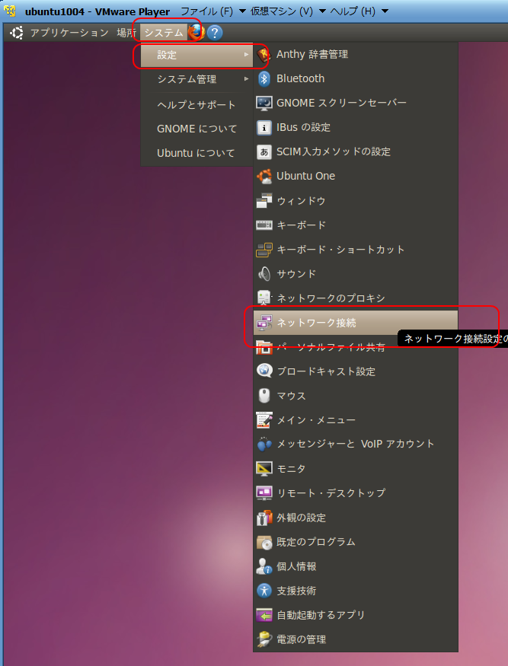Click the 既定のプログラム icon
Screen dimensions: 508x666
(x=264, y=542)
